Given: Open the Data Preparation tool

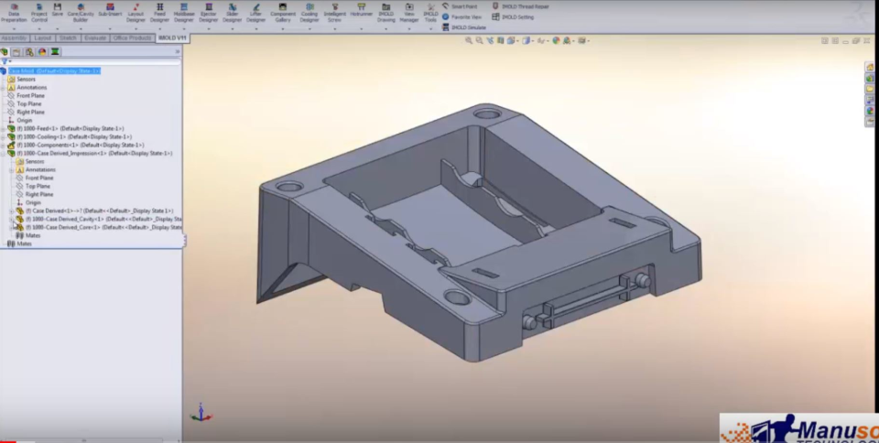Looking at the screenshot, I should click(x=14, y=13).
